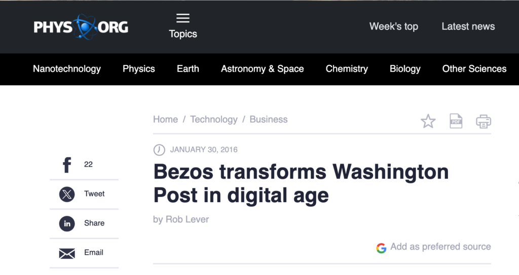Click the Home breadcrumb link
Viewport: 519px width, 275px height.
pos(166,120)
